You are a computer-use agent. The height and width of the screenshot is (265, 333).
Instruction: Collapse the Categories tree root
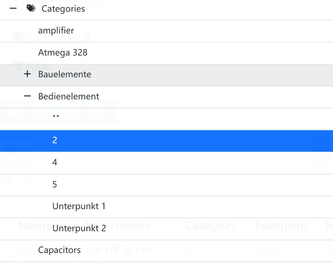[x=13, y=8]
